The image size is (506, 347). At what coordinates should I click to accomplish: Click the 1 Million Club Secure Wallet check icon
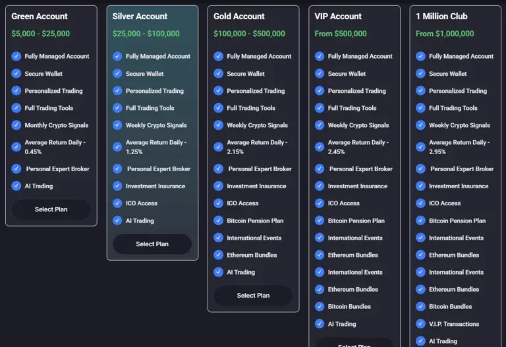point(420,74)
